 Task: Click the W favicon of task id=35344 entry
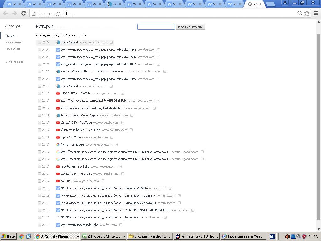(58, 50)
